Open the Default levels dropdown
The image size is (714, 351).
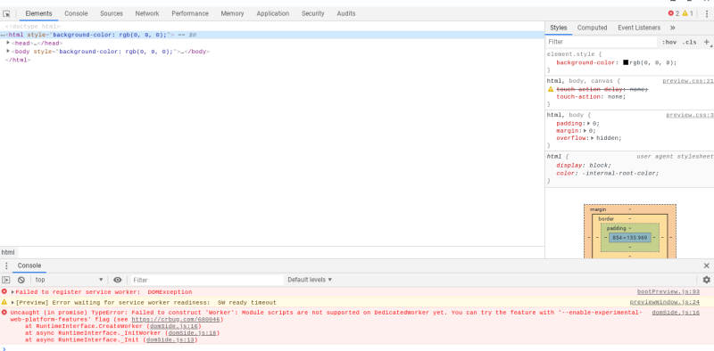point(310,280)
